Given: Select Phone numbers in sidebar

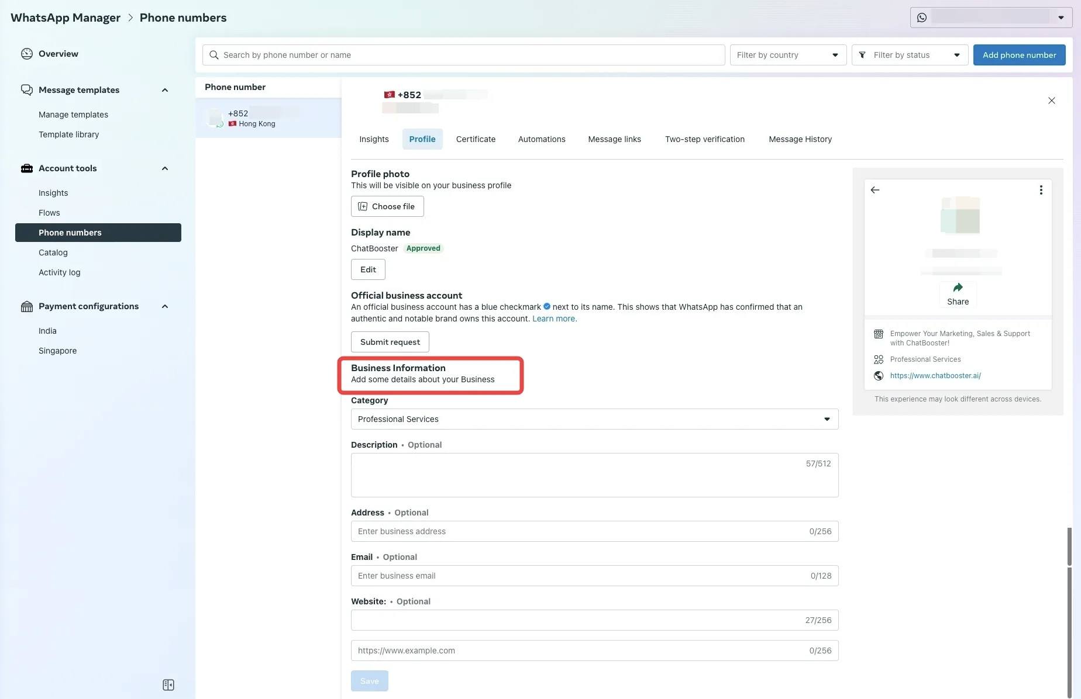Looking at the screenshot, I should pos(98,233).
